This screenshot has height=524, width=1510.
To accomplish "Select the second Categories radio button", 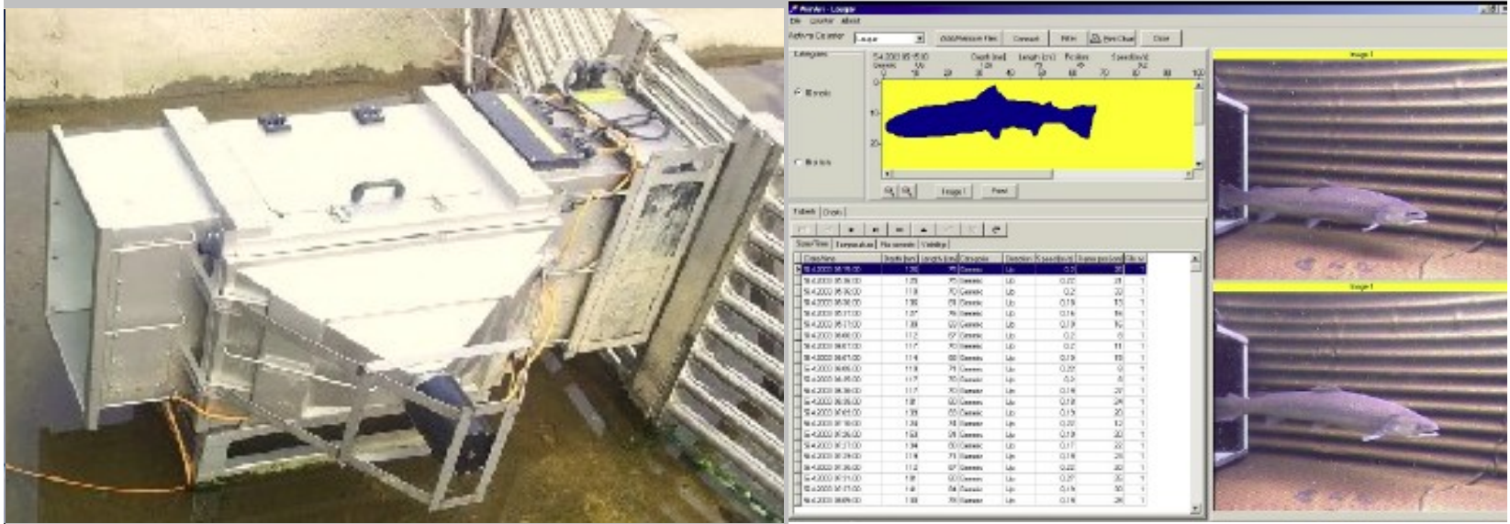I will [x=798, y=162].
